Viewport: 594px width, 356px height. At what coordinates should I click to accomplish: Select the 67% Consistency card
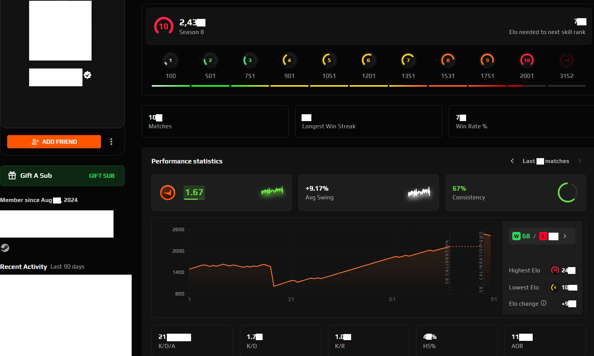tap(515, 193)
